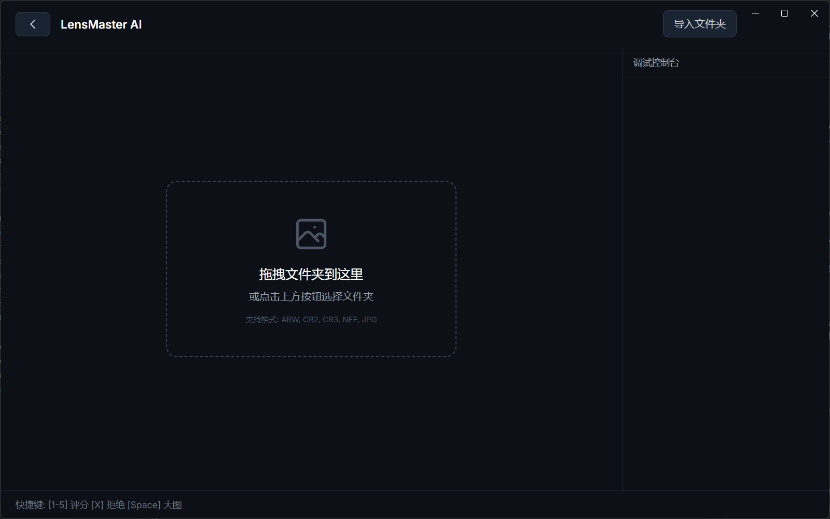This screenshot has height=519, width=830.
Task: Click the image placeholder icon in drop zone
Action: [311, 234]
